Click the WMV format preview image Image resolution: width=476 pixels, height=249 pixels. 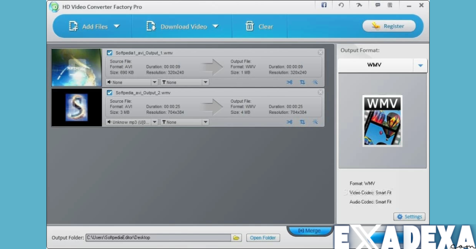click(382, 121)
